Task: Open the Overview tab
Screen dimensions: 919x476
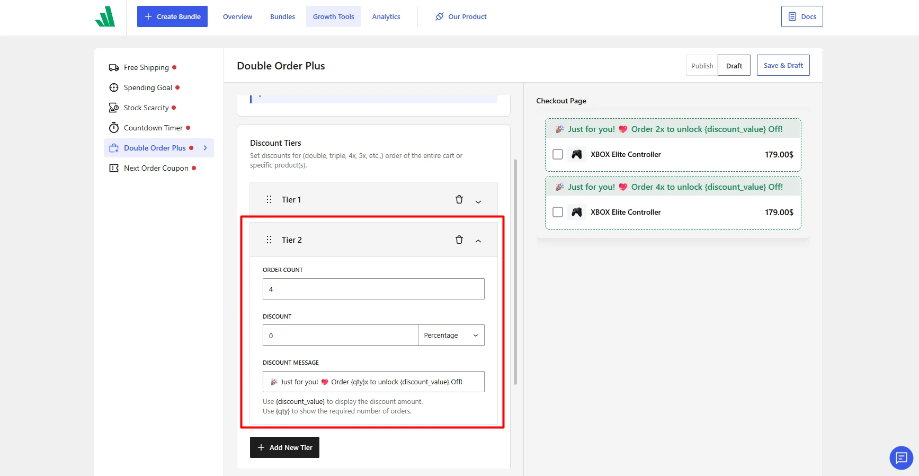Action: tap(237, 16)
